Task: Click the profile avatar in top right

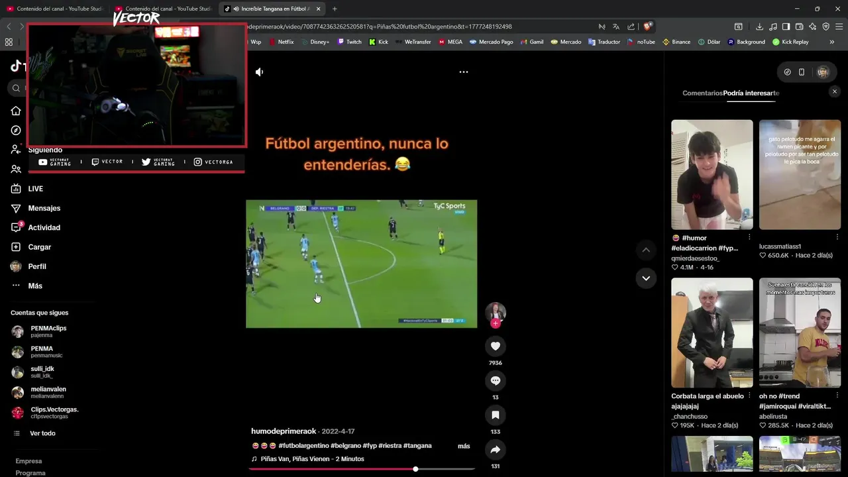Action: tap(823, 72)
